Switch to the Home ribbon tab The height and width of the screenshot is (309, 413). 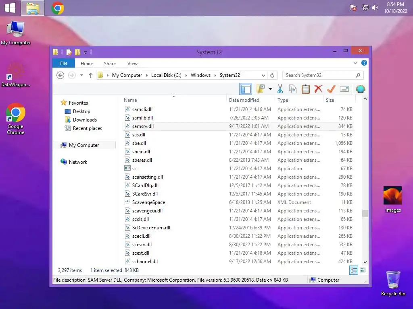[87, 64]
